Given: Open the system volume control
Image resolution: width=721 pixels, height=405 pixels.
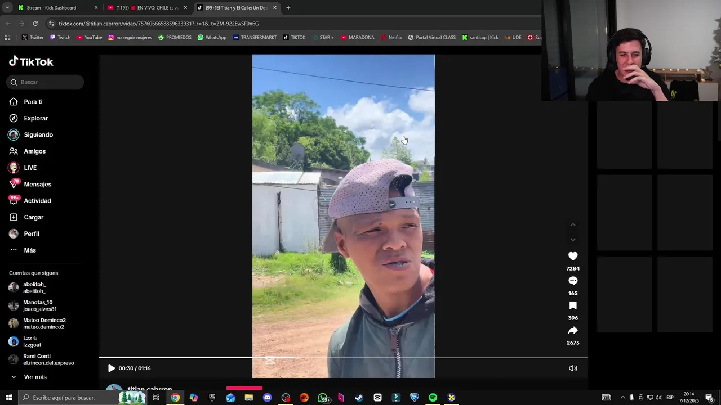Looking at the screenshot, I should click(658, 398).
